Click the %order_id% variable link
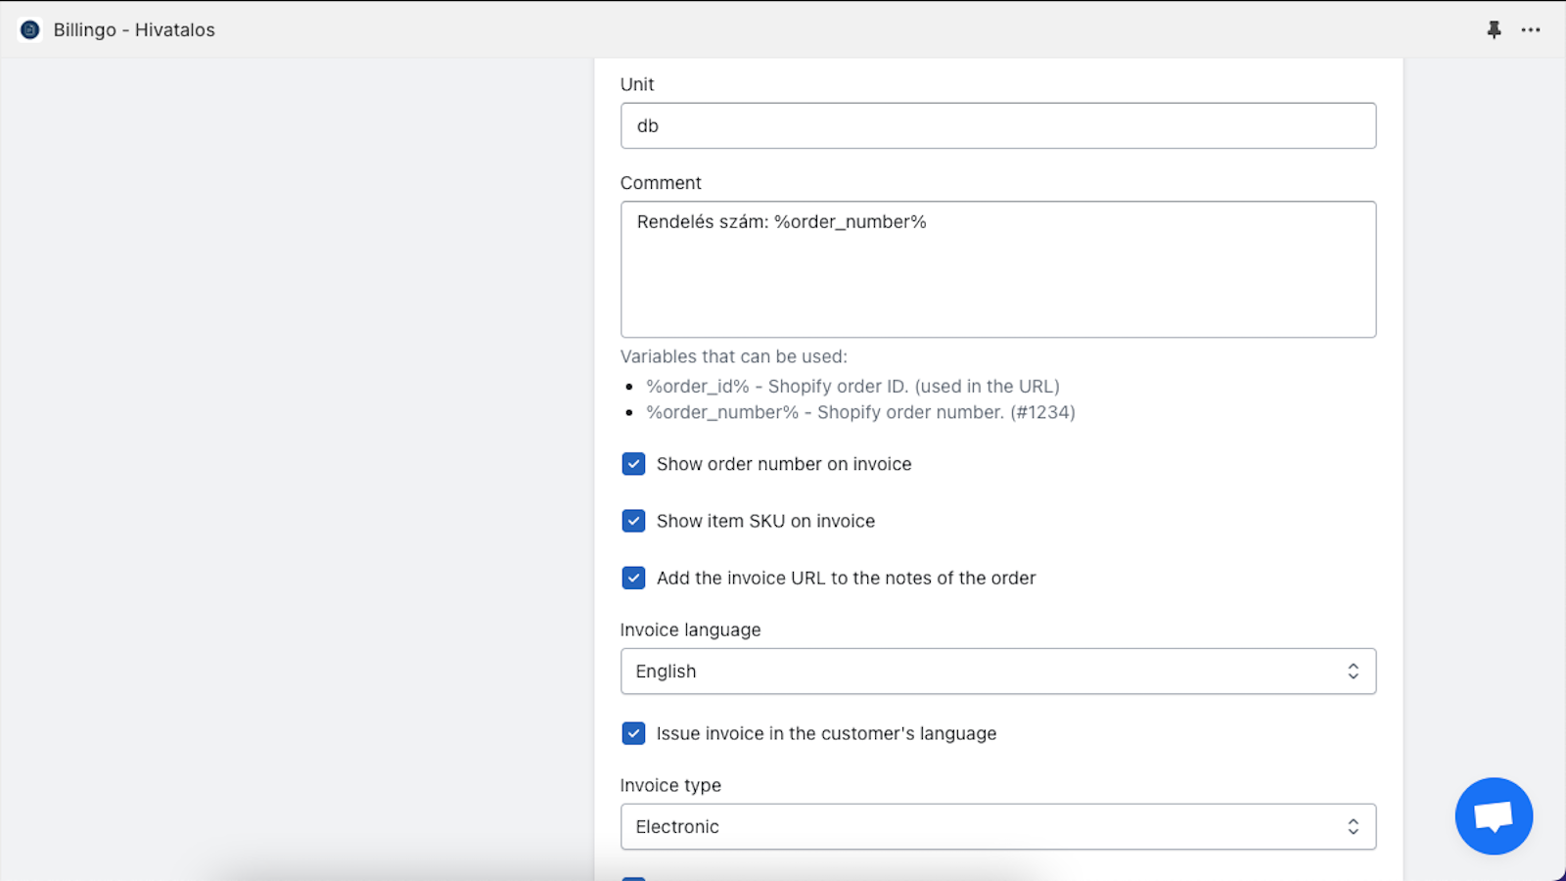Image resolution: width=1566 pixels, height=881 pixels. click(x=698, y=386)
